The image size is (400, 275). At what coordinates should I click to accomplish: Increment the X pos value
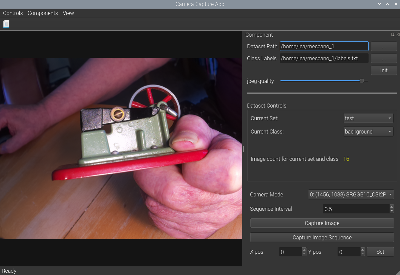tap(304, 250)
